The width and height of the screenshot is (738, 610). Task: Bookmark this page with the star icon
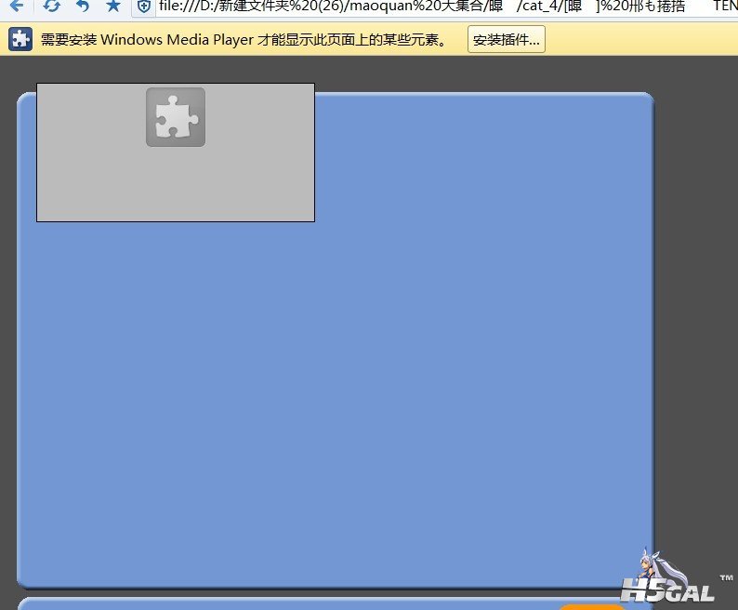112,6
